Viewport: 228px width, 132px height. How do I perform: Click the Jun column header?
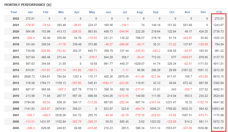click(x=108, y=12)
